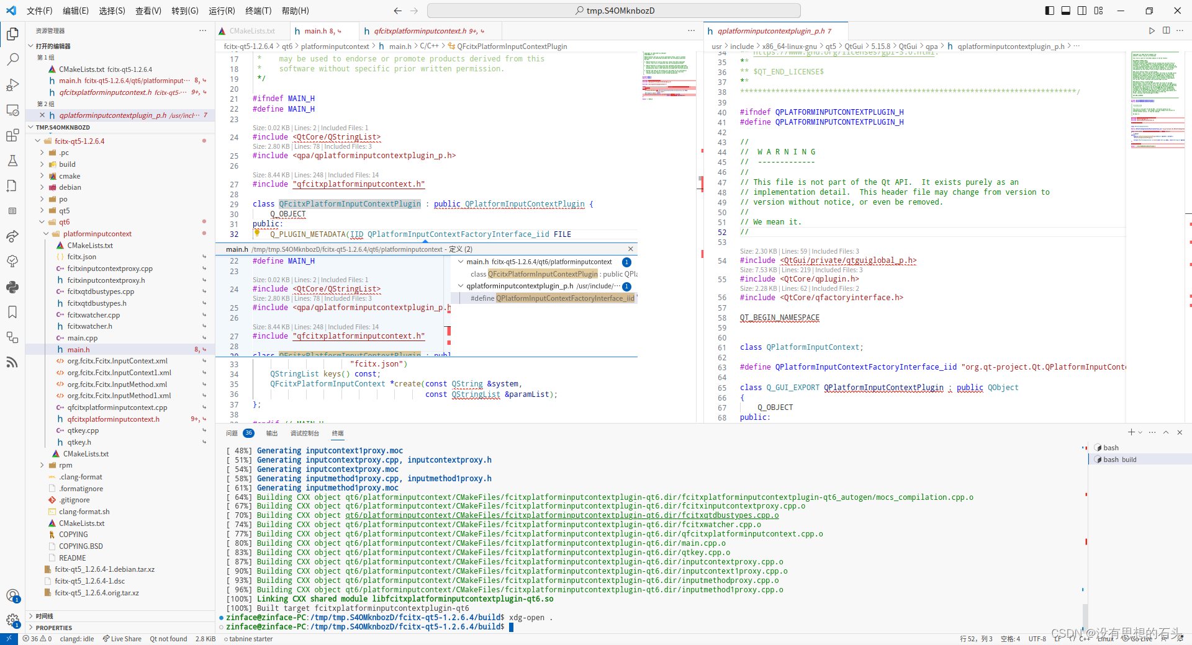Open the Extensions view
Screen dimensions: 1192x645
click(12, 135)
